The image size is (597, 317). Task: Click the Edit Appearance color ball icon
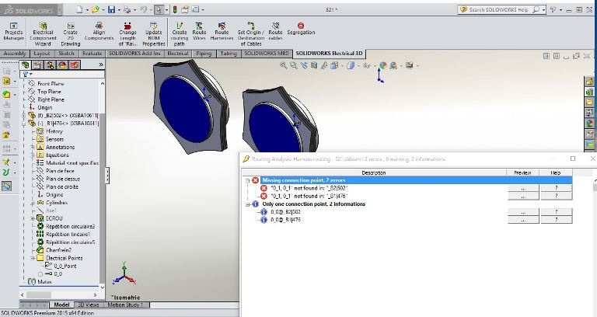tap(383, 65)
